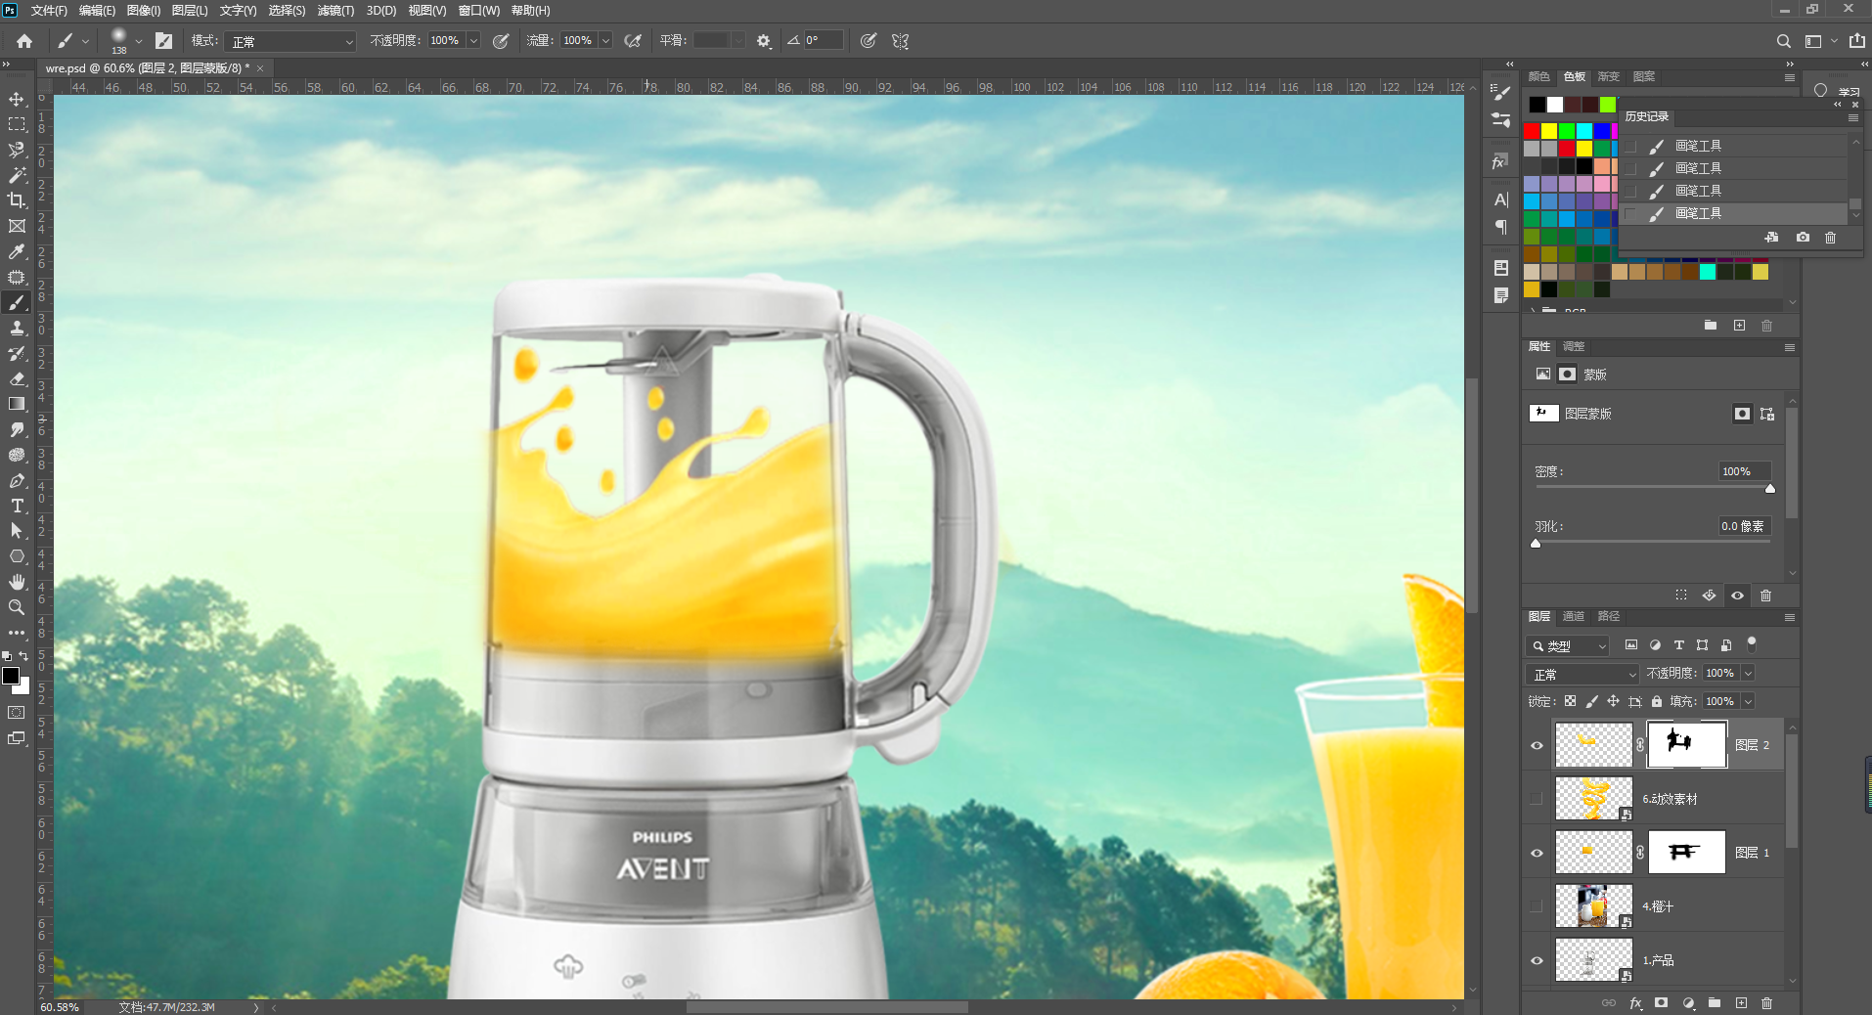
Task: Select the Crop tool
Action: tap(17, 200)
